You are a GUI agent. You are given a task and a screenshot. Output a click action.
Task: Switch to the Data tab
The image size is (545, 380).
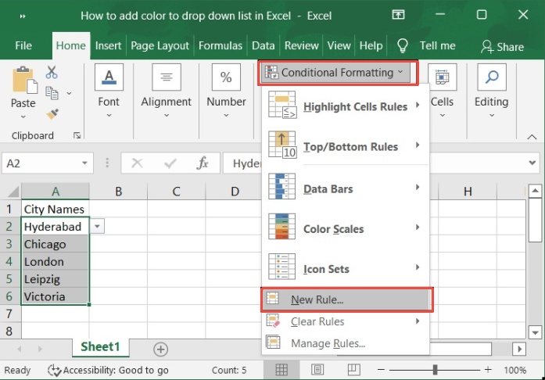[x=263, y=46]
